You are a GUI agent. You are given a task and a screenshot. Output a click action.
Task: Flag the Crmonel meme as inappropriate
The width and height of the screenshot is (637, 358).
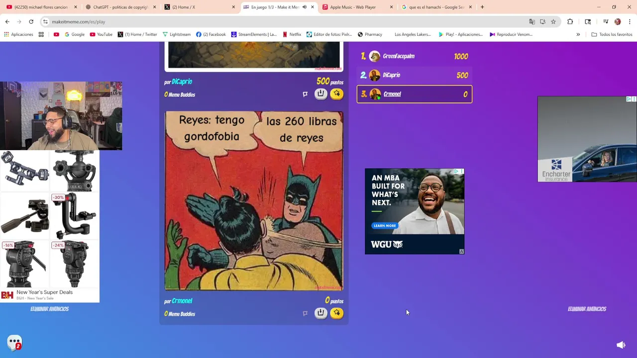(305, 313)
